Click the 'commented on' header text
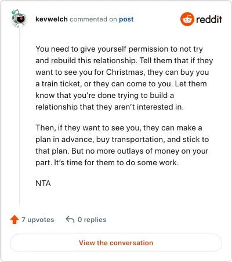This screenshot has width=232, height=262. (93, 19)
